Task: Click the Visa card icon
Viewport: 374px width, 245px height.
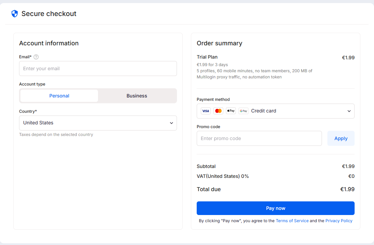Action: 206,111
